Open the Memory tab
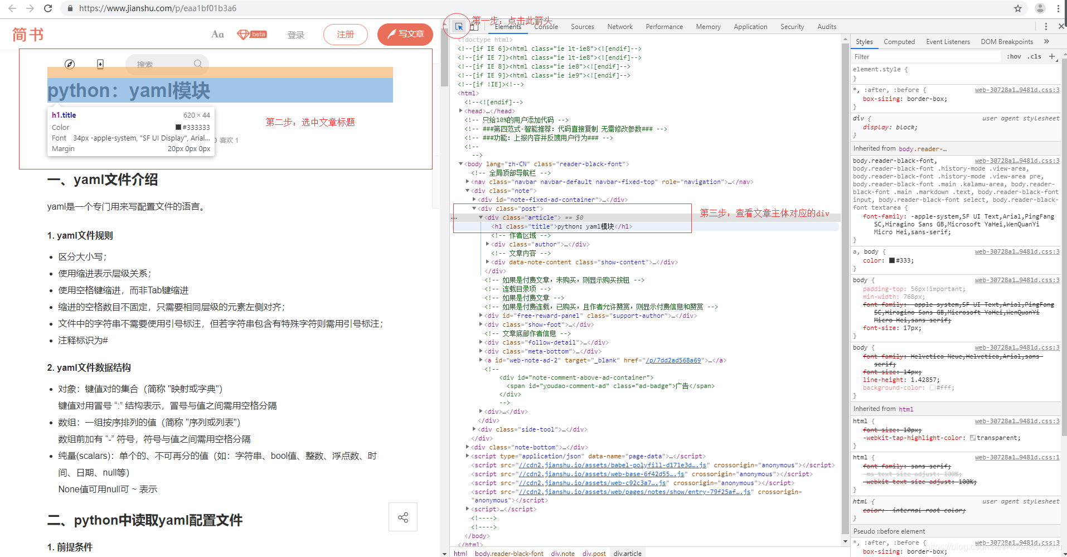Viewport: 1067px width, 557px height. 708,27
